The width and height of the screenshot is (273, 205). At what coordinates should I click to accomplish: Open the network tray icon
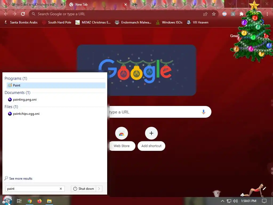(229, 201)
